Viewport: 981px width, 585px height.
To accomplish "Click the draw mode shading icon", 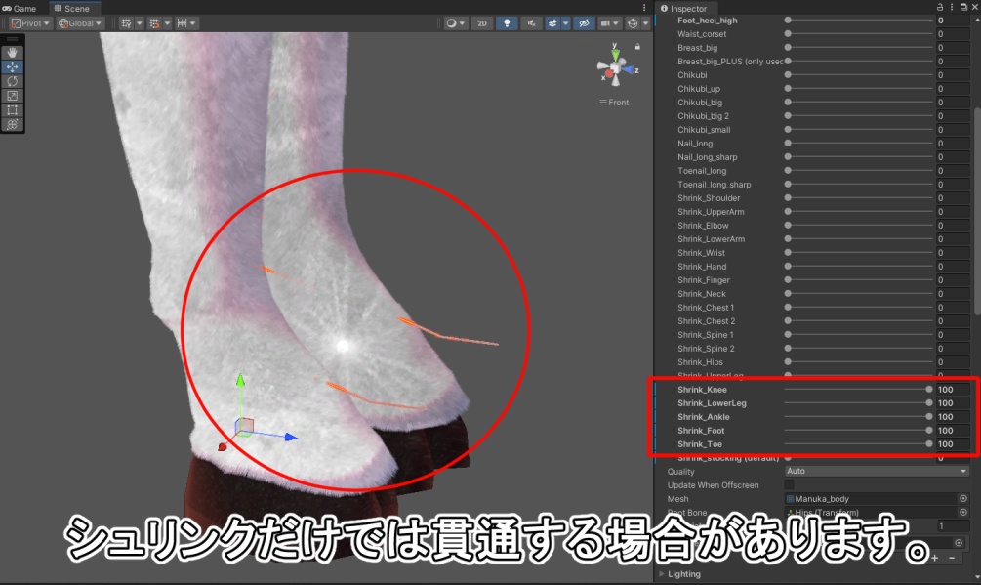I will 451,23.
